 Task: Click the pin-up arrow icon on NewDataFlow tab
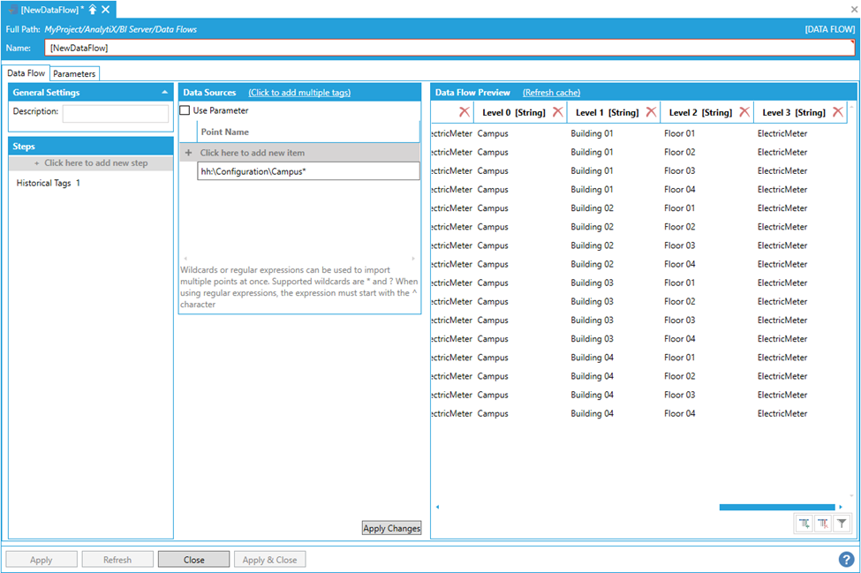93,9
